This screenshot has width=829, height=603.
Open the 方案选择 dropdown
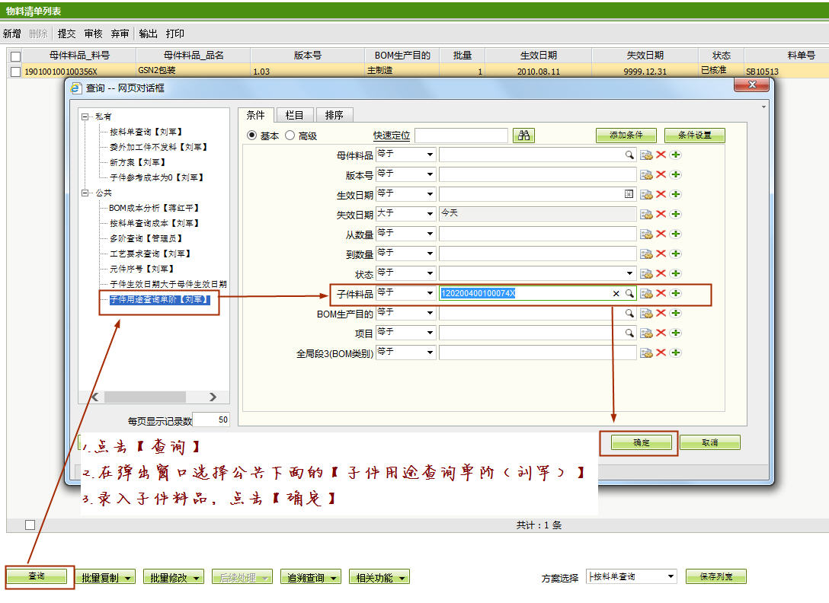pyautogui.click(x=671, y=577)
